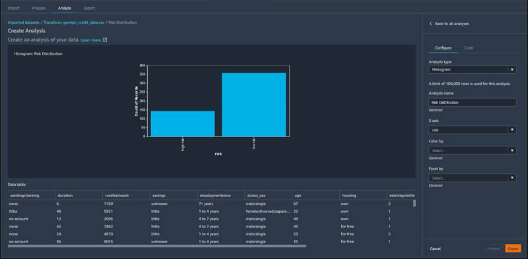Go Back to all analyses
528x259 pixels.
coord(452,24)
